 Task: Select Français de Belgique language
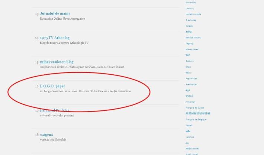pyautogui.click(x=196, y=119)
